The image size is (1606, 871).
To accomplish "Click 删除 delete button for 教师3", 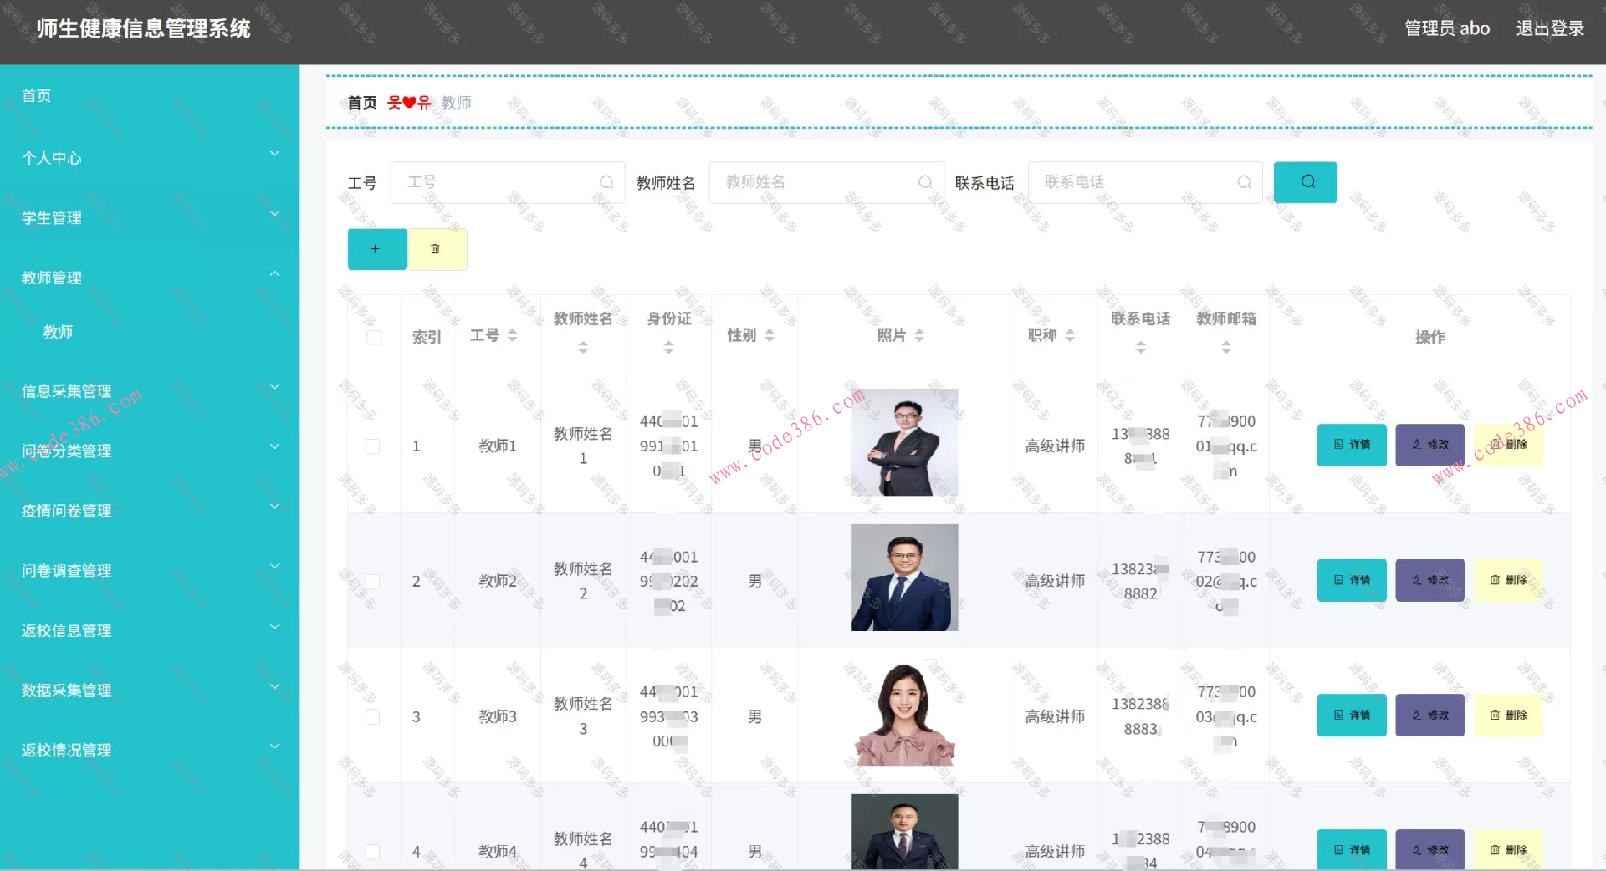I will click(1508, 716).
